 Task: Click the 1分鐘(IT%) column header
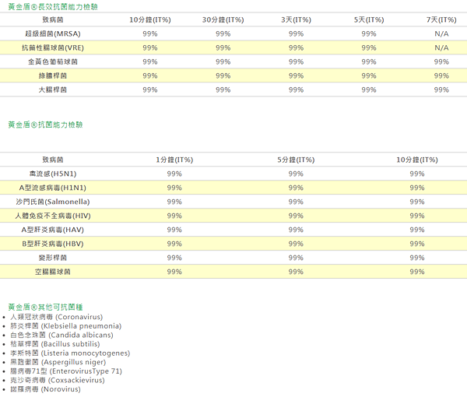(x=174, y=160)
